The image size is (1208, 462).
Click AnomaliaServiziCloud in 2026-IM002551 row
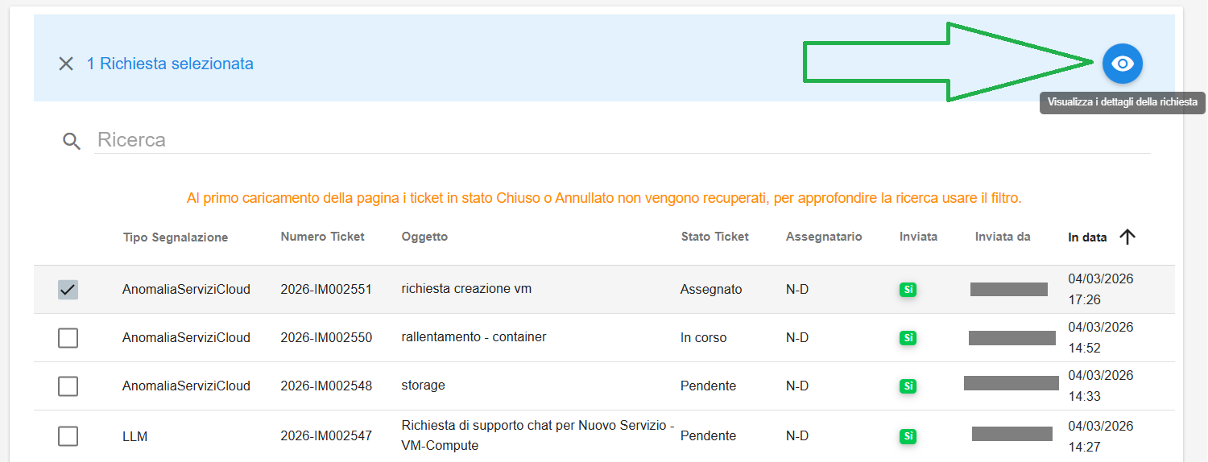pyautogui.click(x=186, y=289)
